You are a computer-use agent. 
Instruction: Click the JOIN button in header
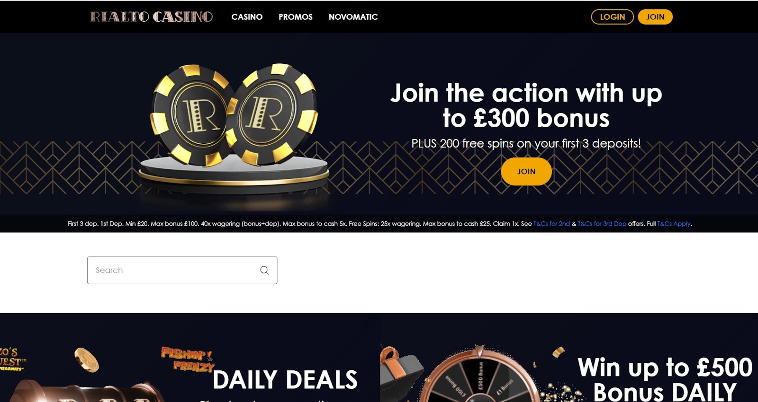(655, 17)
